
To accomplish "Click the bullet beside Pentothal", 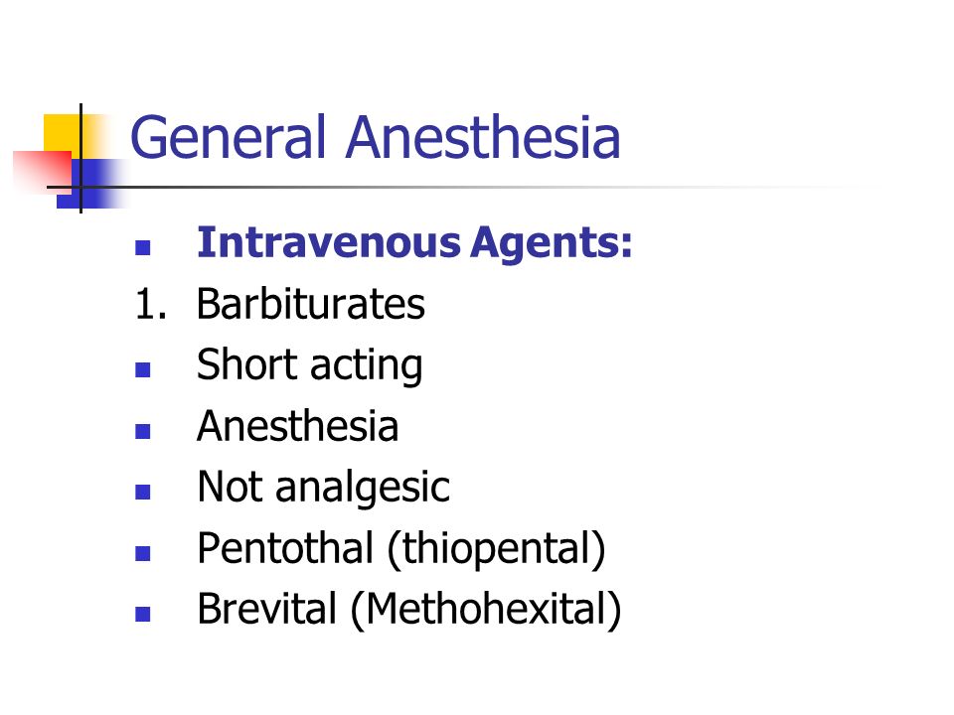I will tap(142, 553).
